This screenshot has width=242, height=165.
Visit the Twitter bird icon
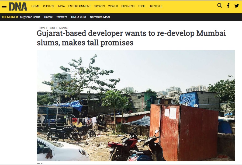point(236,6)
